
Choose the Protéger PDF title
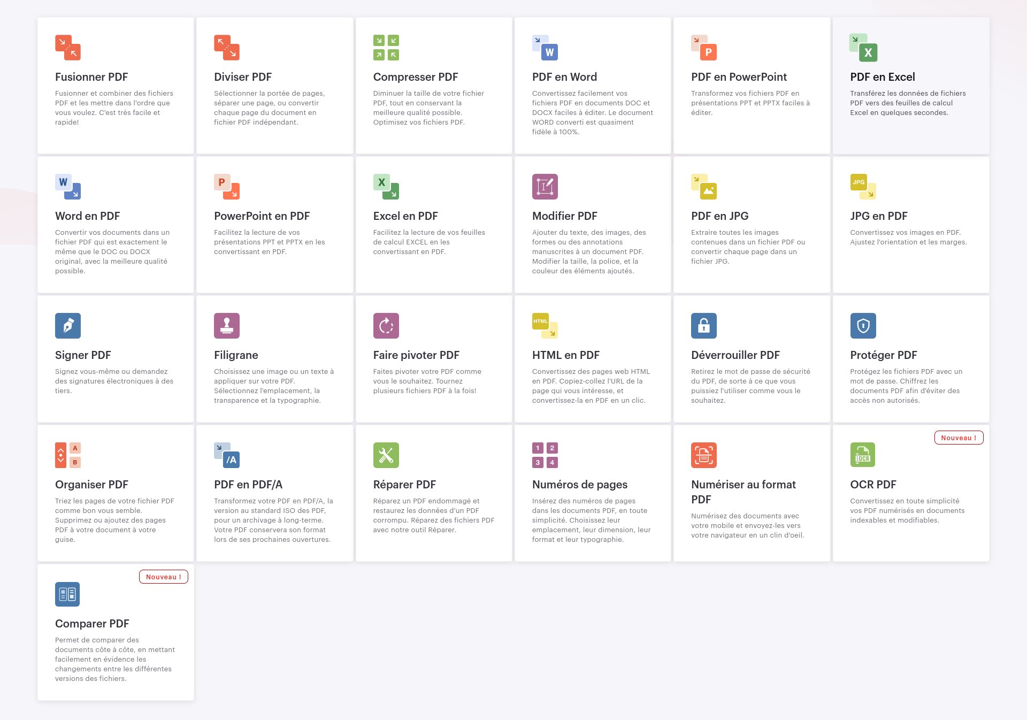click(x=884, y=355)
